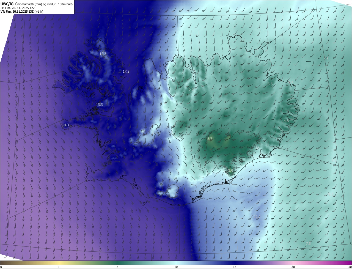The height and width of the screenshot is (269, 352).
Task: Click the 7.5 value on the map
Action: coord(308,244)
